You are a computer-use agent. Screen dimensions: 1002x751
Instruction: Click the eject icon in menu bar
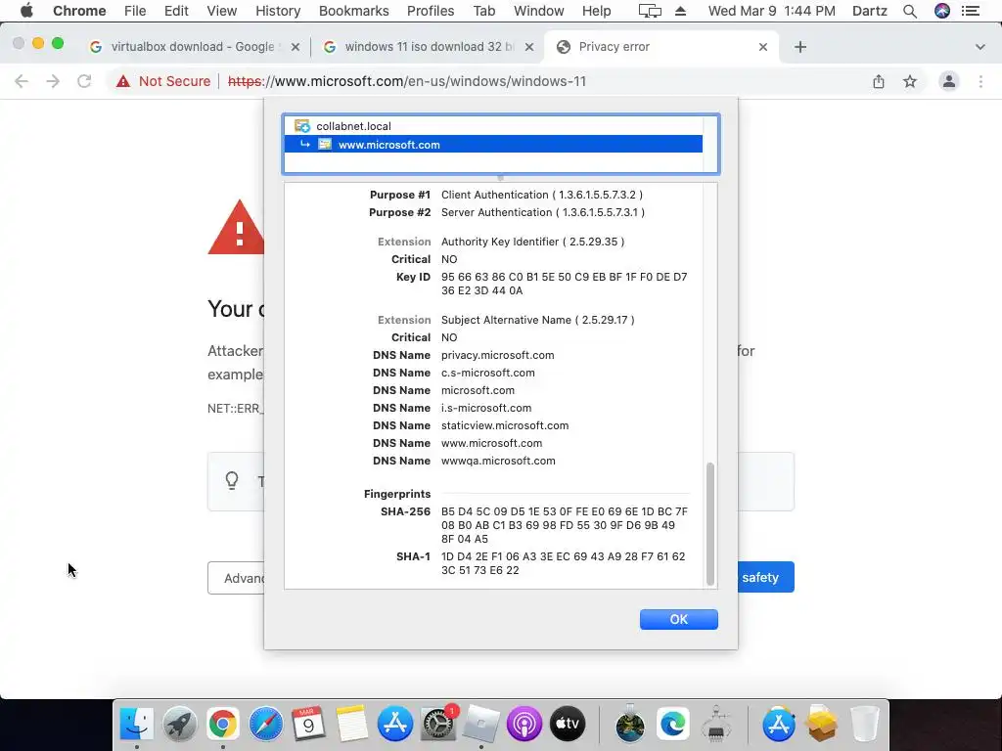(x=681, y=11)
